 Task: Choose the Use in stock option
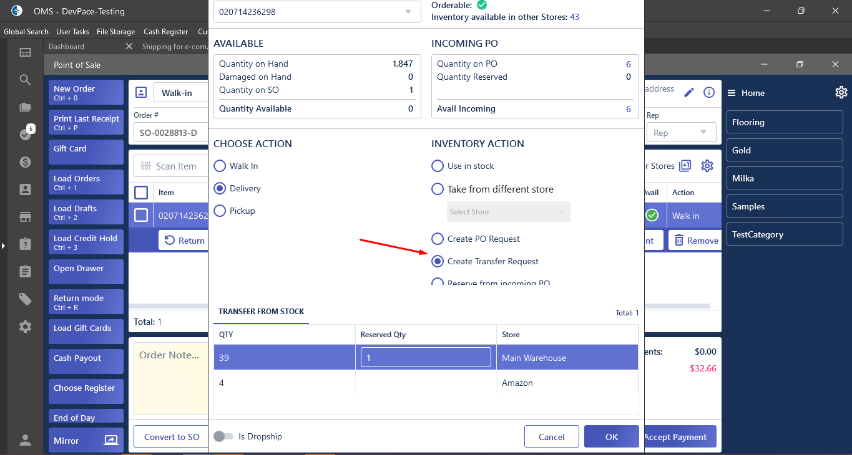[438, 166]
